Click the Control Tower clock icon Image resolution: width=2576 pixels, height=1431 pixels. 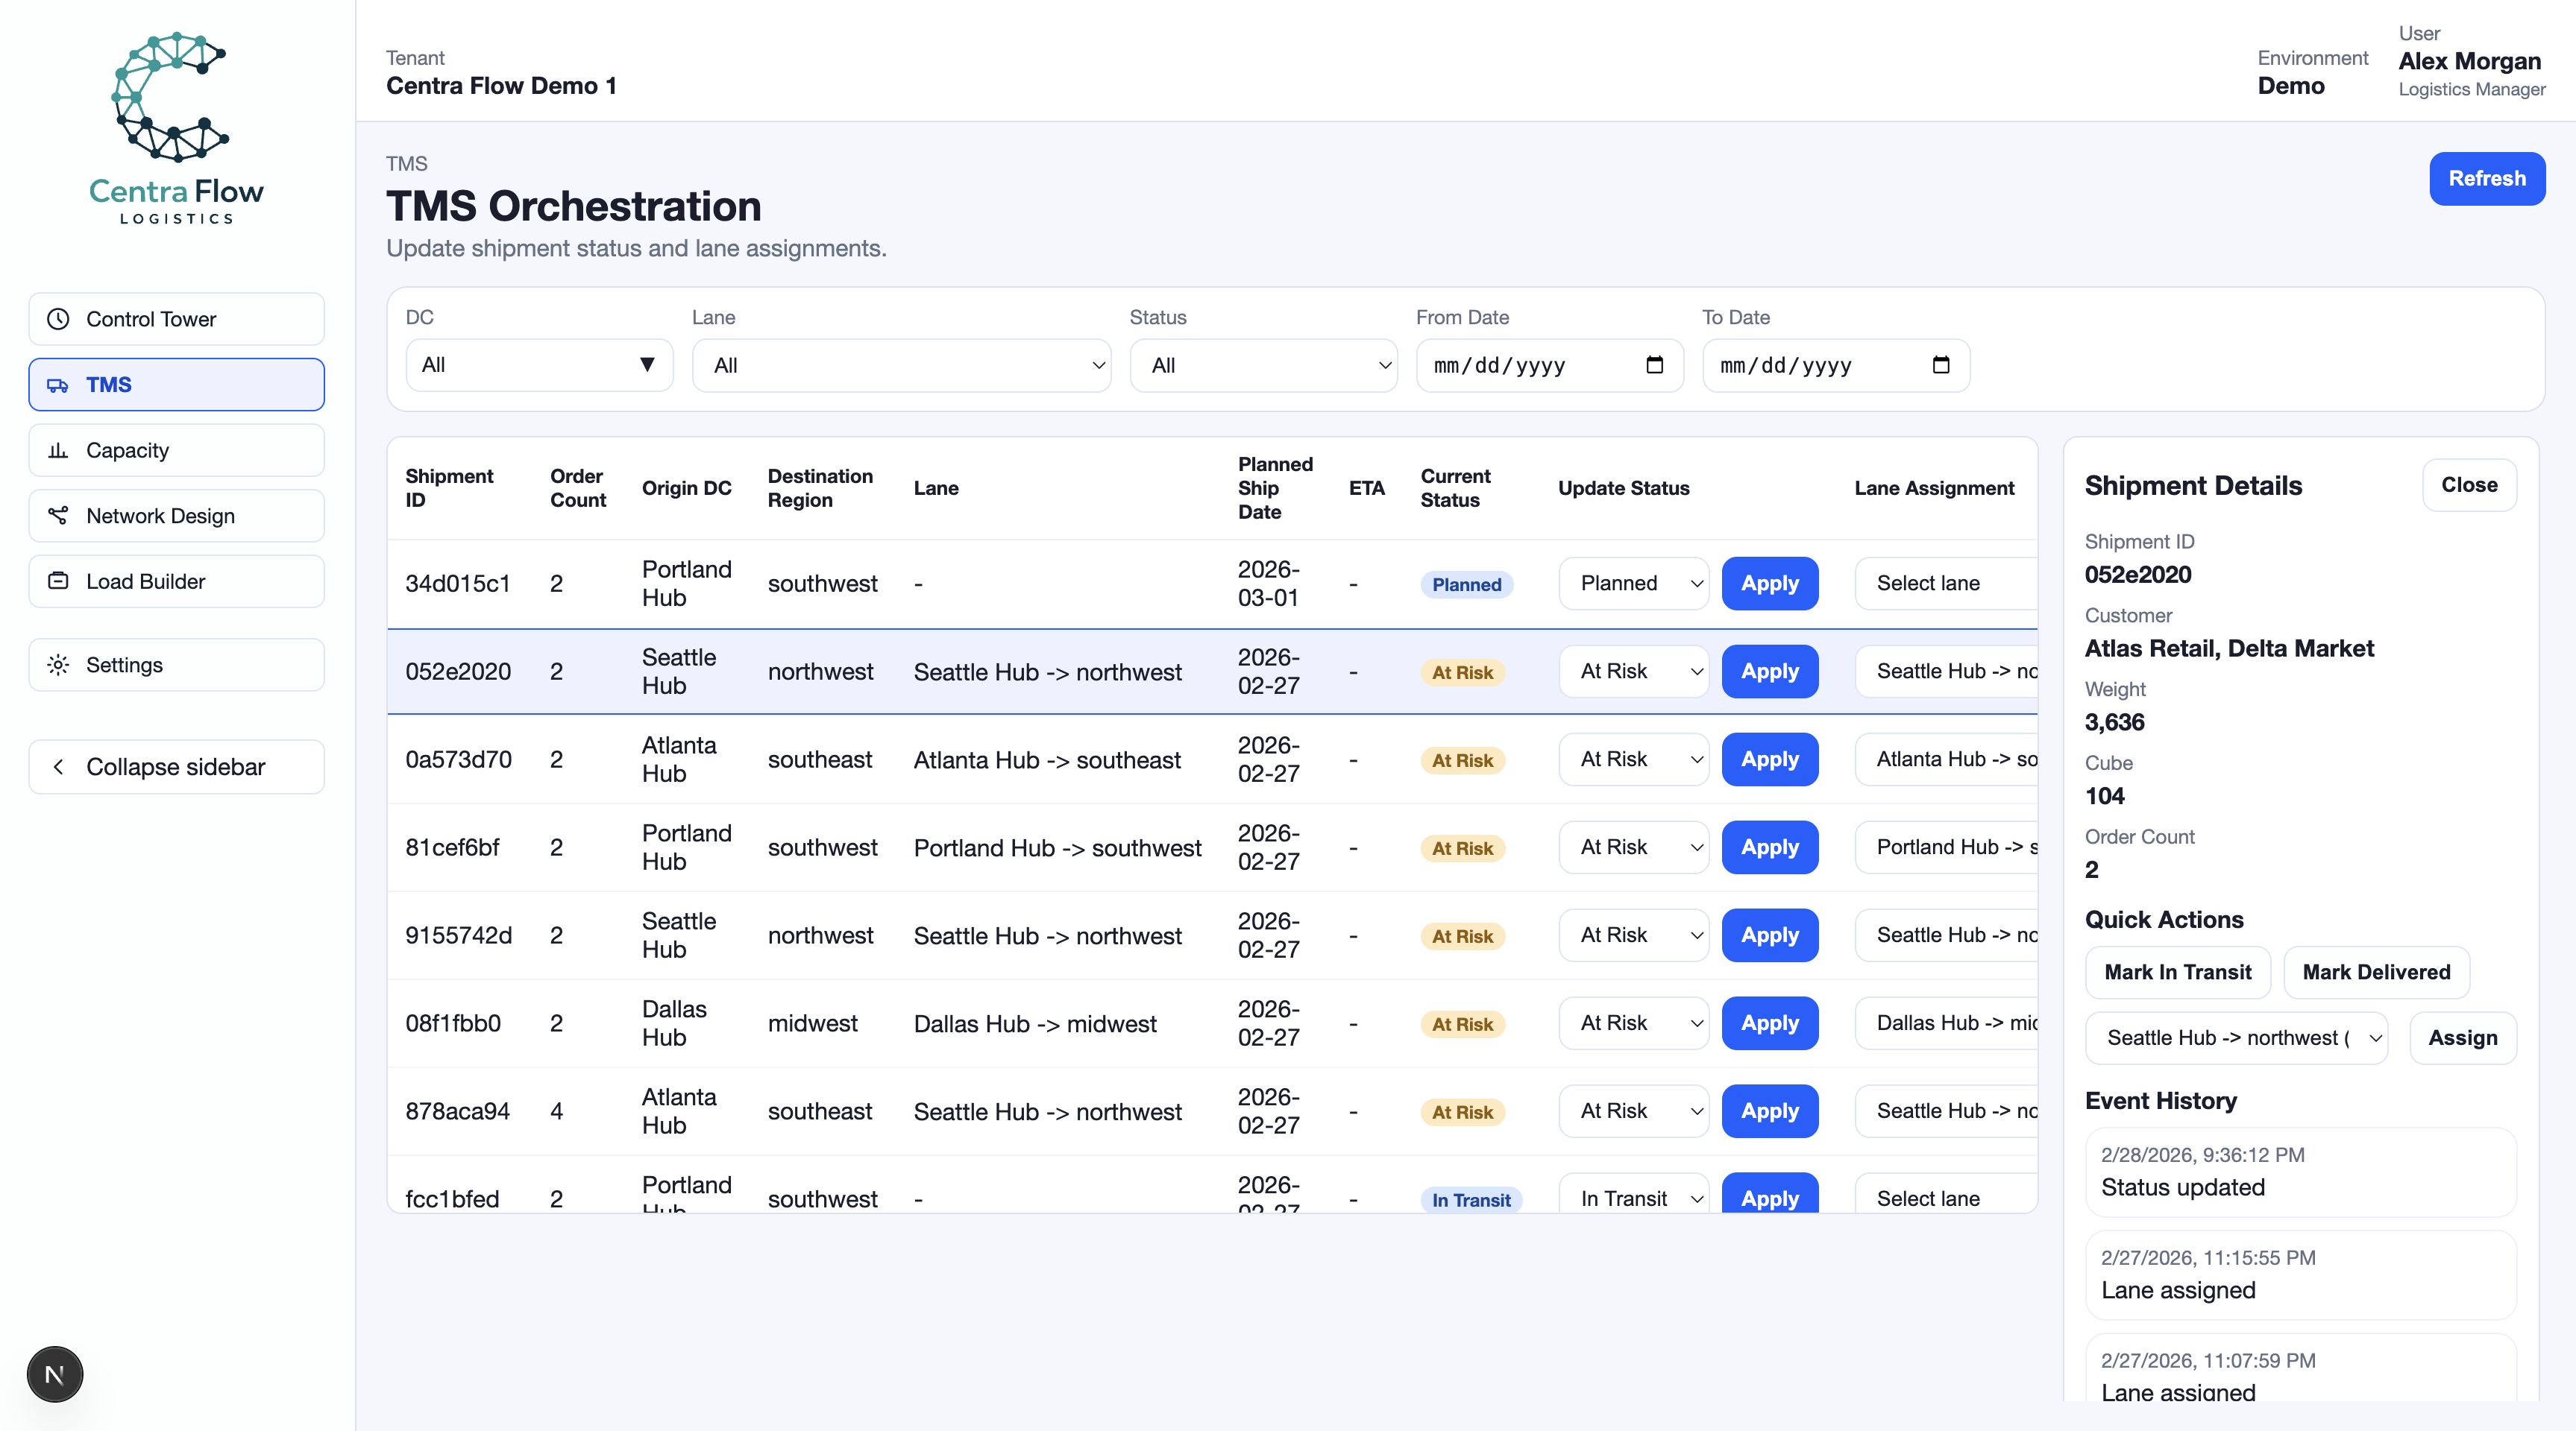59,319
